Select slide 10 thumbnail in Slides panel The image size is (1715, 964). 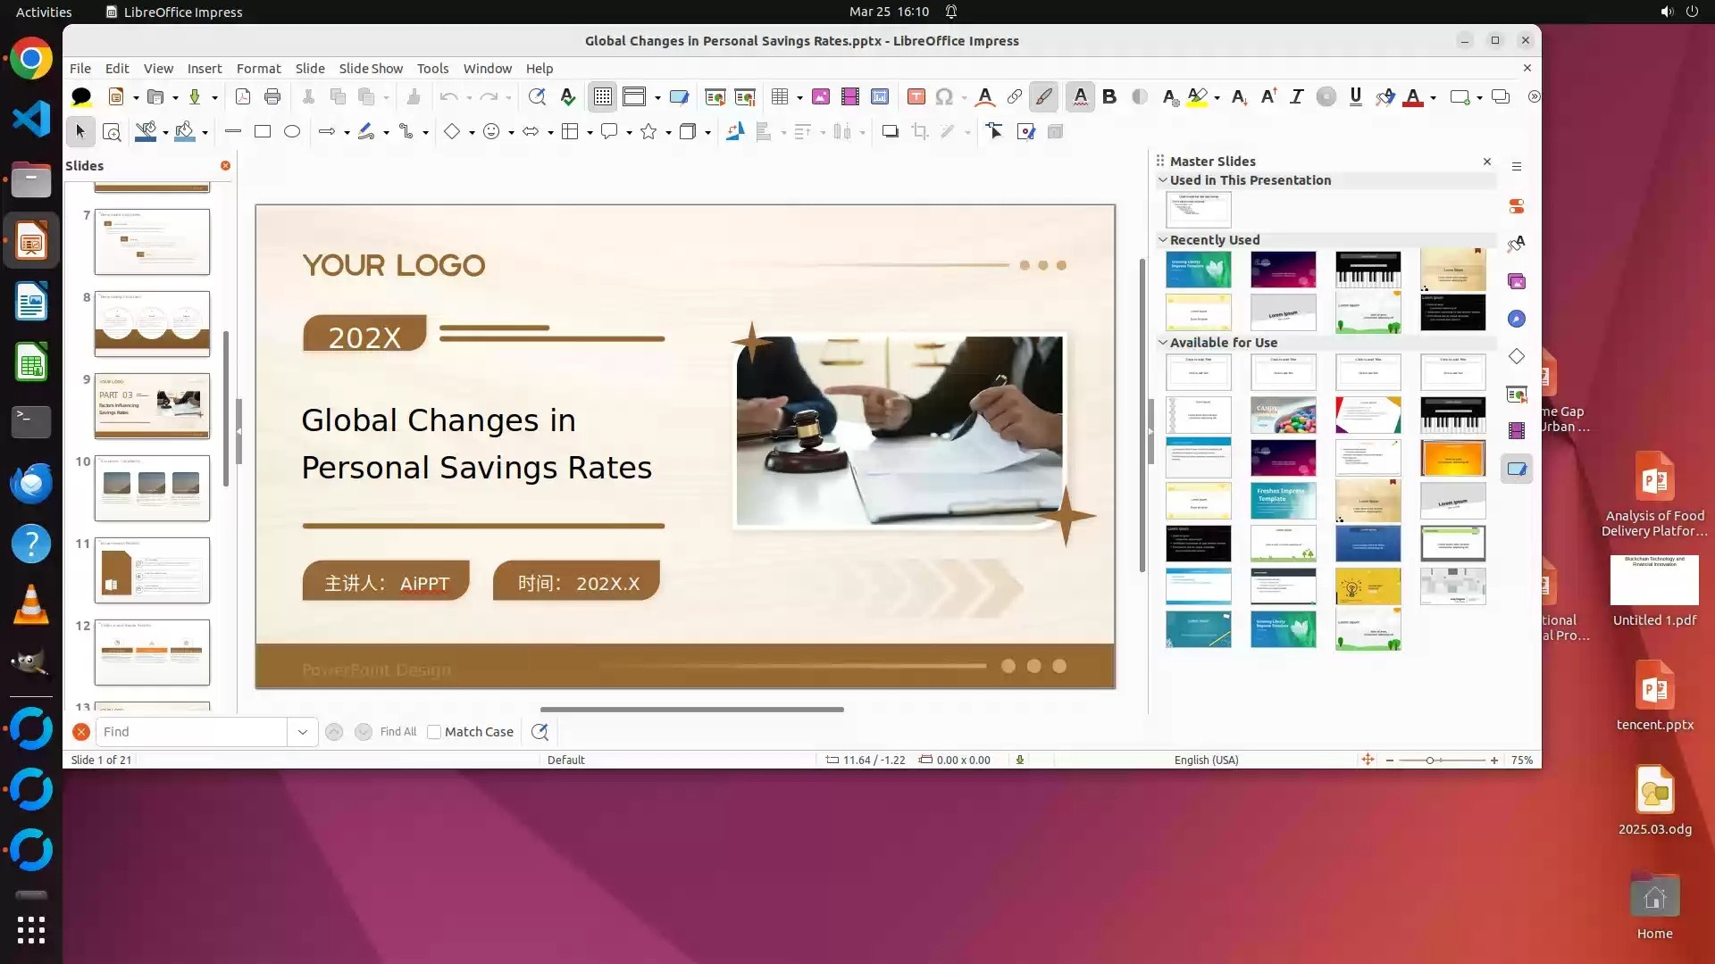[x=152, y=488]
